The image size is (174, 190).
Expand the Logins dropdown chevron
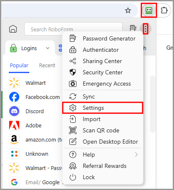48,48
